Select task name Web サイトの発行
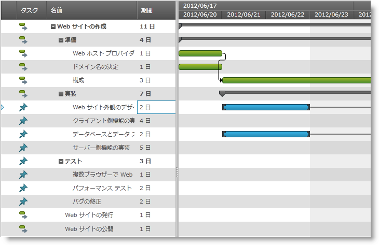The width and height of the screenshot is (379, 245). 89,215
